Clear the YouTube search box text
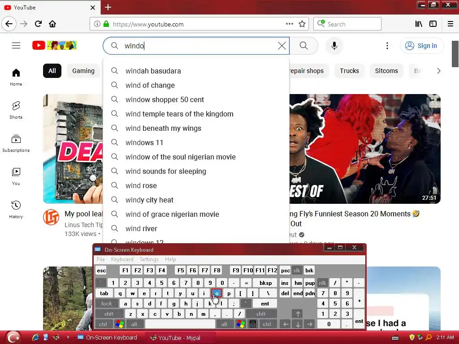The width and height of the screenshot is (459, 344). [282, 46]
